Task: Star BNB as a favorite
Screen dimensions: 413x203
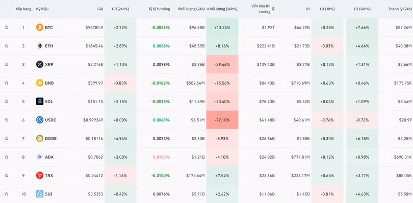Action: point(7,83)
